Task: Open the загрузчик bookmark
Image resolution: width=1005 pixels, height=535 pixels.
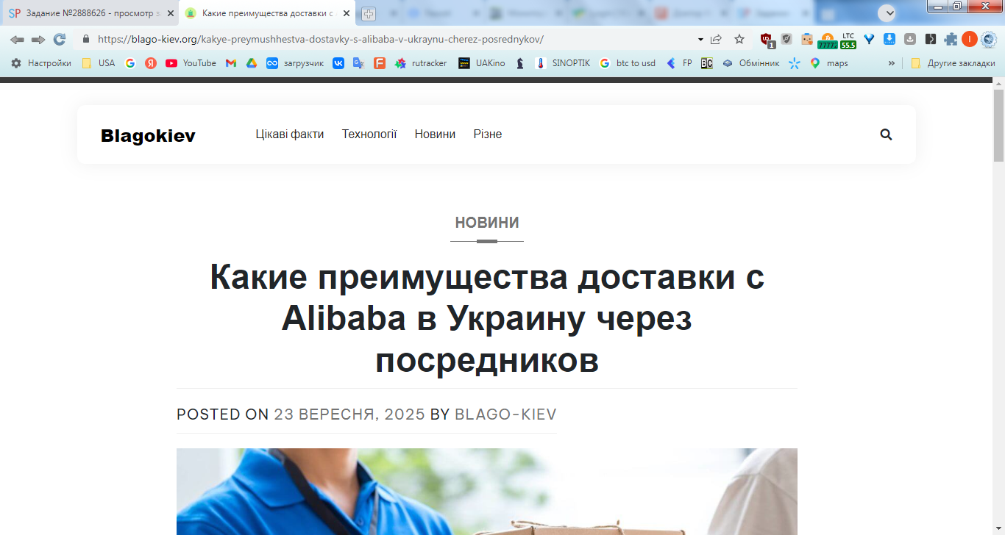Action: click(x=296, y=63)
